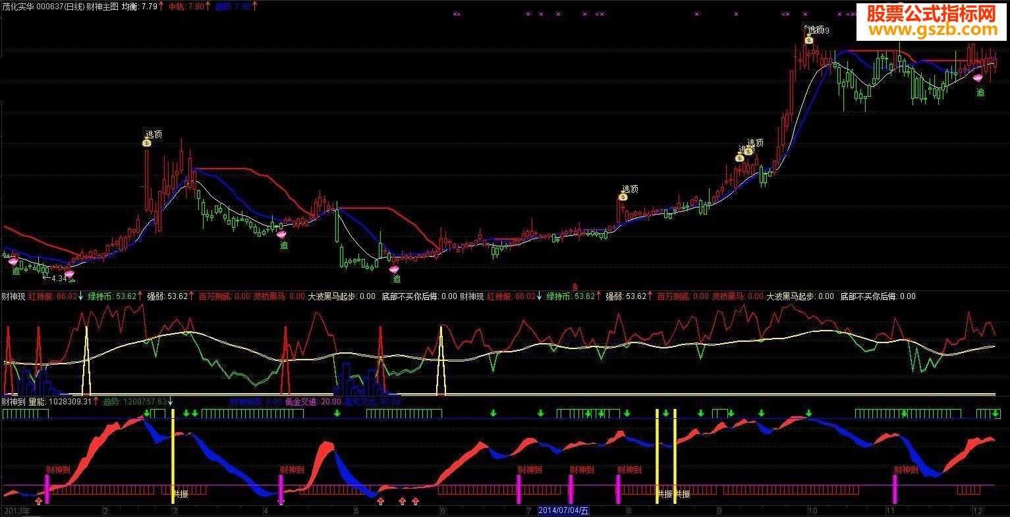Click the blue 趋势: 7.90 value in the main chart header
The image size is (1010, 517).
pos(233,6)
